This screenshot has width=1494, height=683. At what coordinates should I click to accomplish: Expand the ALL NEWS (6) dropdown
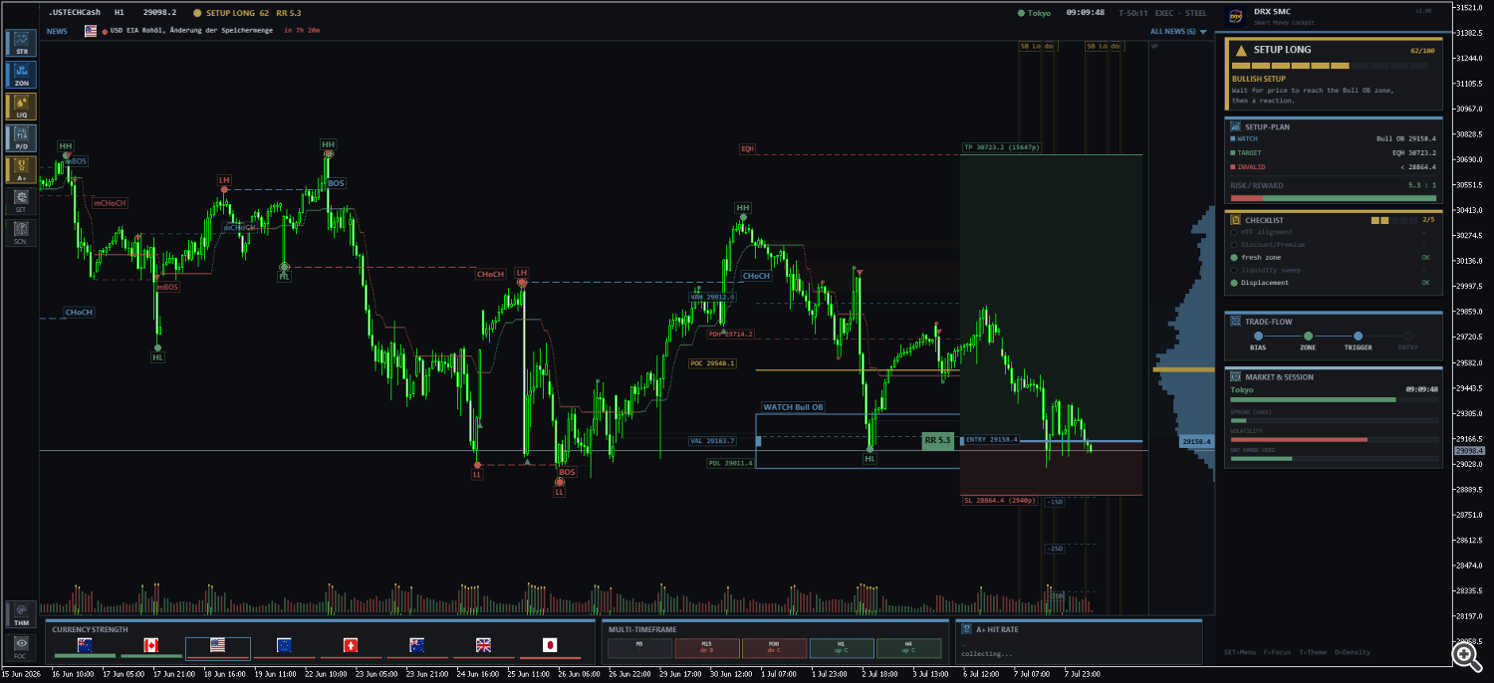[x=1178, y=32]
